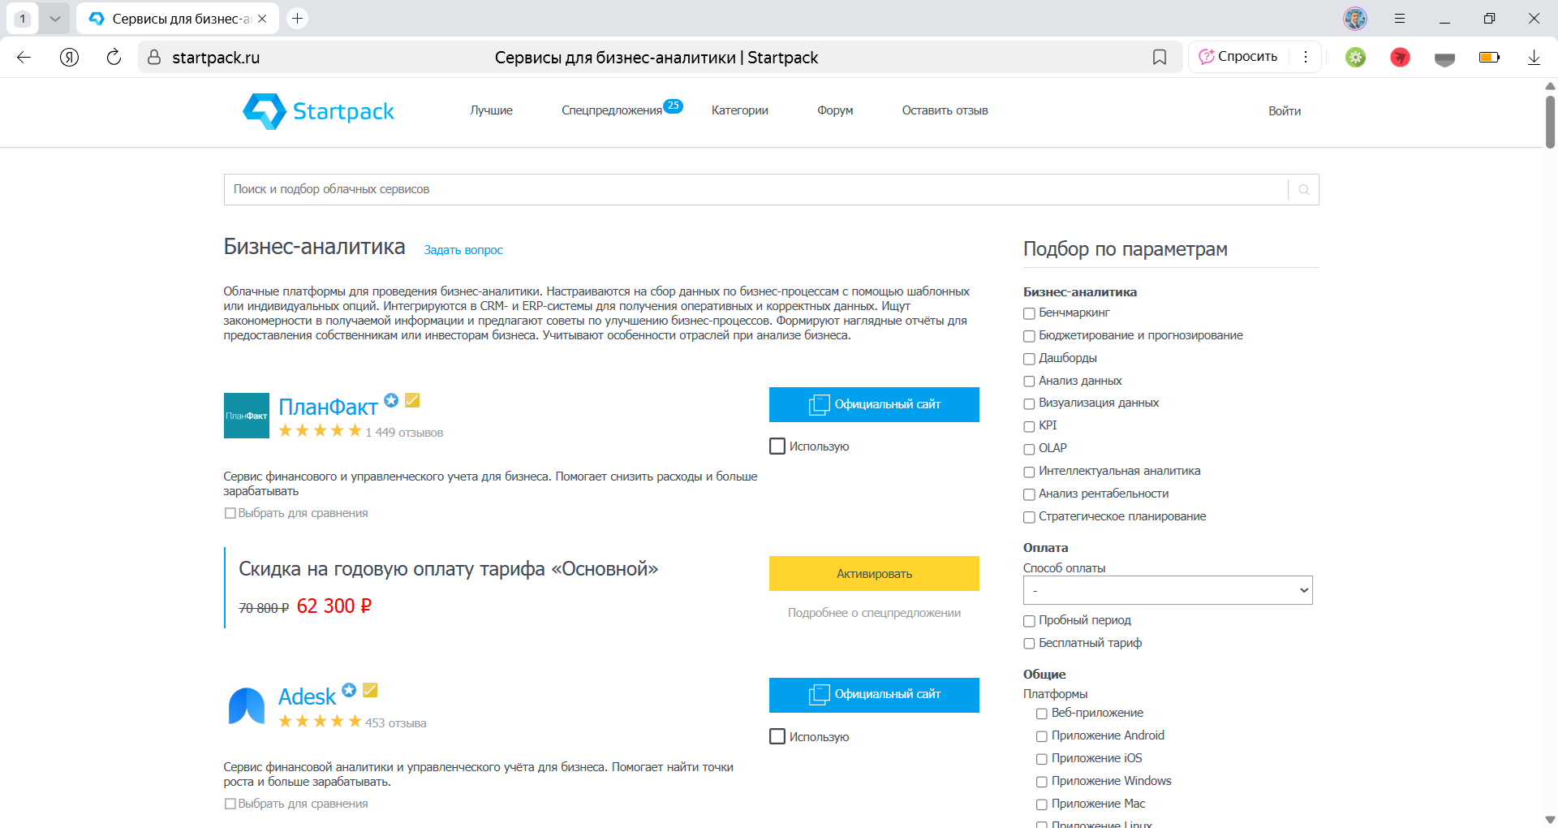Click the ПланФакт service logo

point(246,416)
